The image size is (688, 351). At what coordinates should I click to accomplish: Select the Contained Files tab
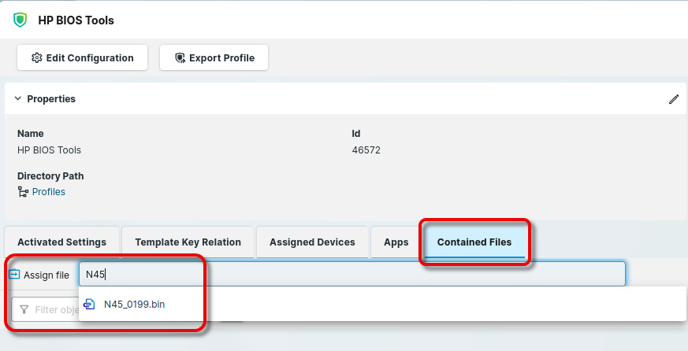tap(474, 242)
